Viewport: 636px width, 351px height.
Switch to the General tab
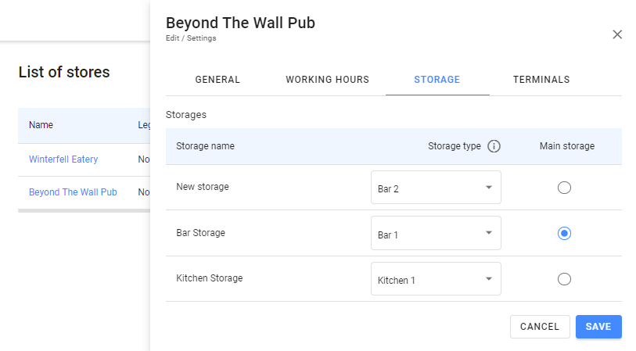[217, 80]
